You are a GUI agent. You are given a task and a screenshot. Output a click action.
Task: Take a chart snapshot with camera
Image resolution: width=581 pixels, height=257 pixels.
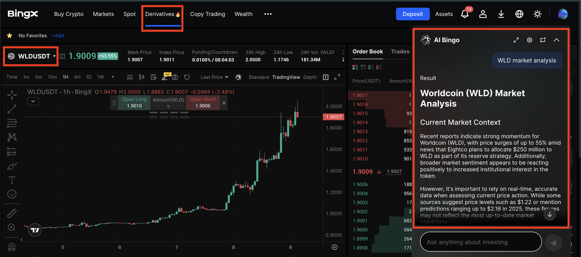[x=175, y=77]
